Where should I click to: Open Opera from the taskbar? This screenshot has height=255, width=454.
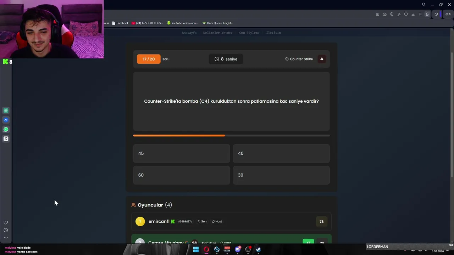tap(206, 249)
